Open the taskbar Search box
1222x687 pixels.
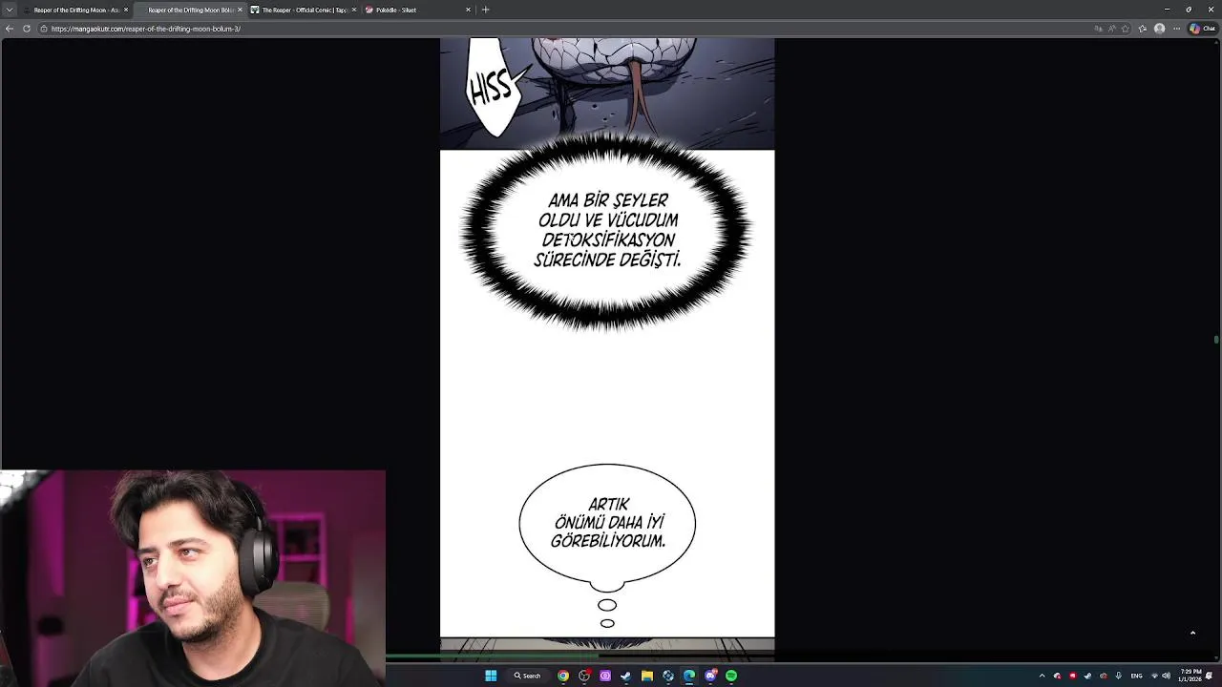pos(528,676)
